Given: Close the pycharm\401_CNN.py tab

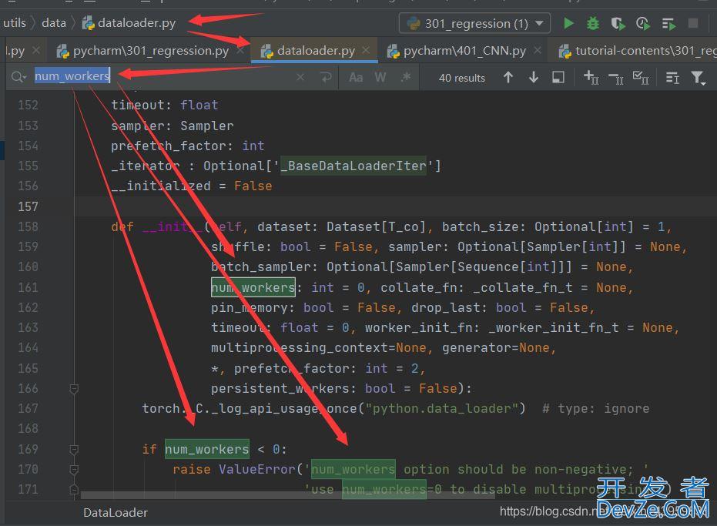Looking at the screenshot, I should point(538,50).
